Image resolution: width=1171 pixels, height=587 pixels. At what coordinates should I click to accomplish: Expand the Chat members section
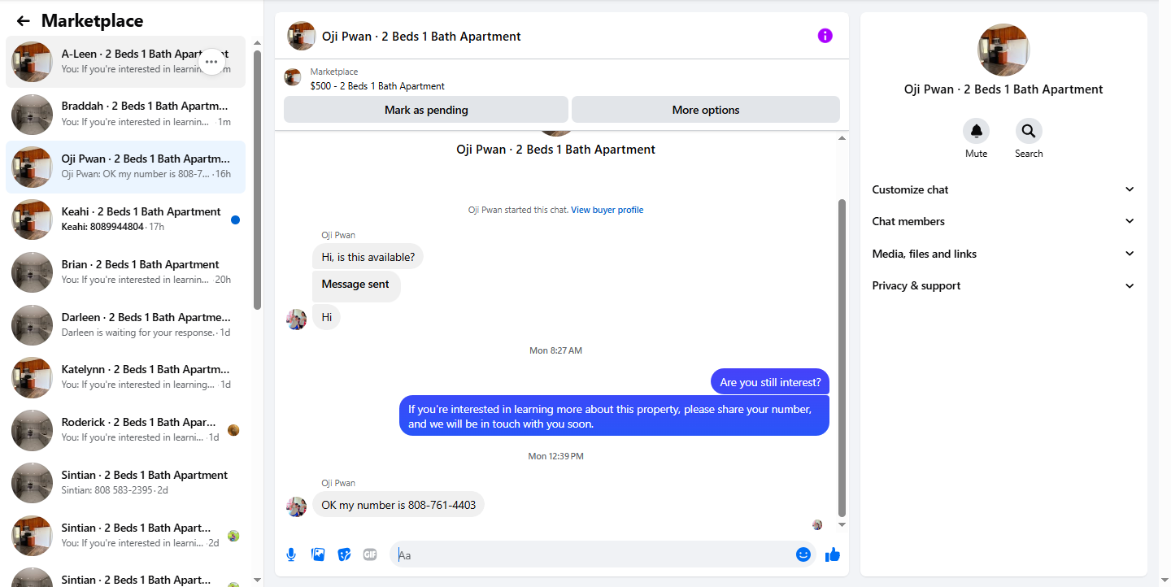coord(1003,221)
